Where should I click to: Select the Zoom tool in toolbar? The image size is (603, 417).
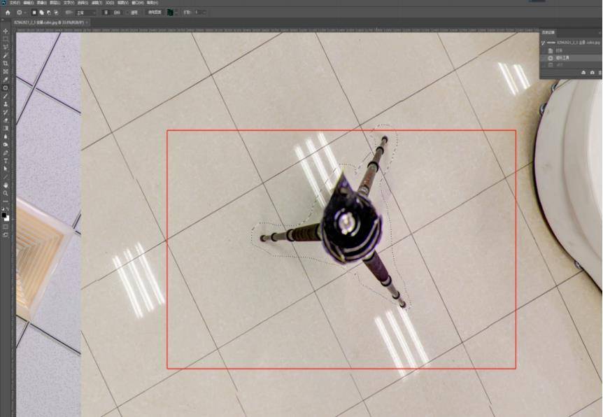pos(6,193)
